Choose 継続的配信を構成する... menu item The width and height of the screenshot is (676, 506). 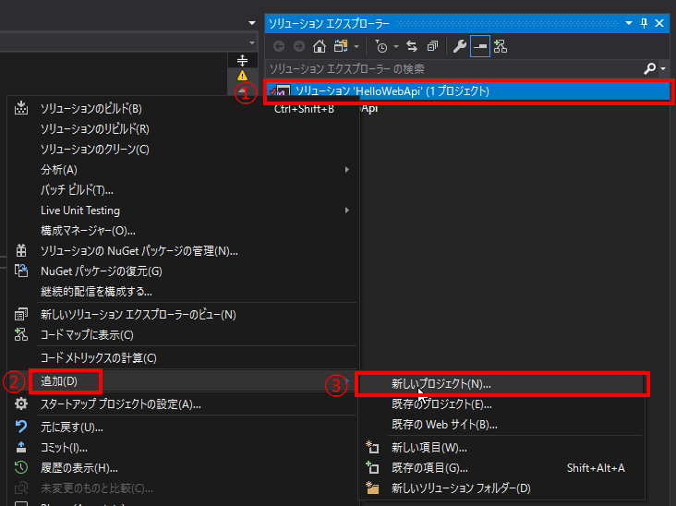(x=183, y=292)
